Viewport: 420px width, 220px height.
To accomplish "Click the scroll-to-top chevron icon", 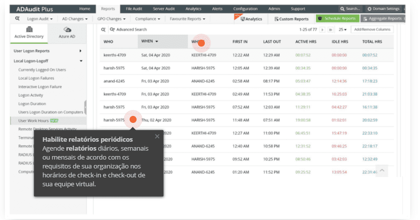I will (382, 171).
